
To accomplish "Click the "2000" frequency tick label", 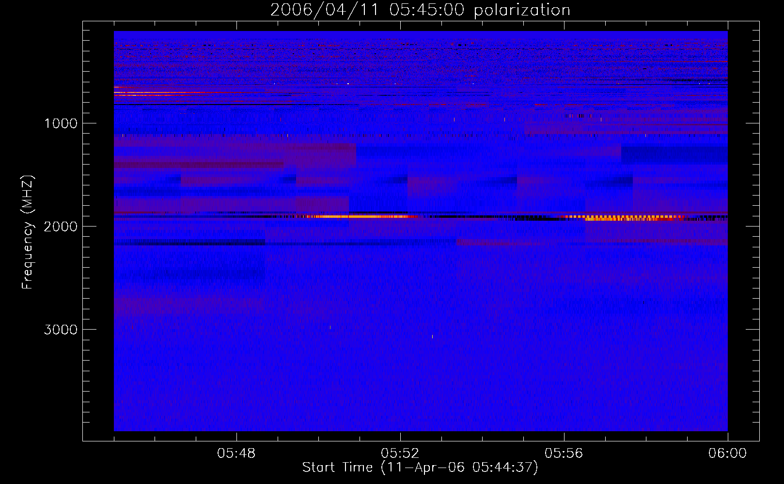I will tap(61, 227).
